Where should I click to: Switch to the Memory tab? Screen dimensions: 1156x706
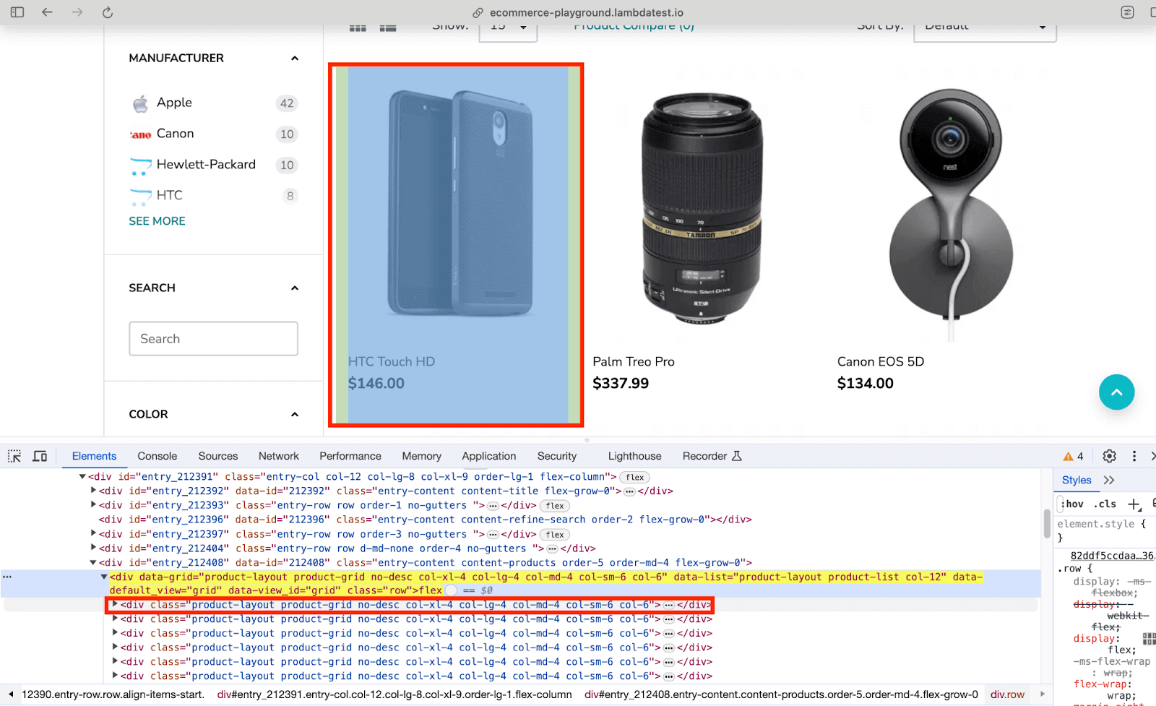(422, 456)
